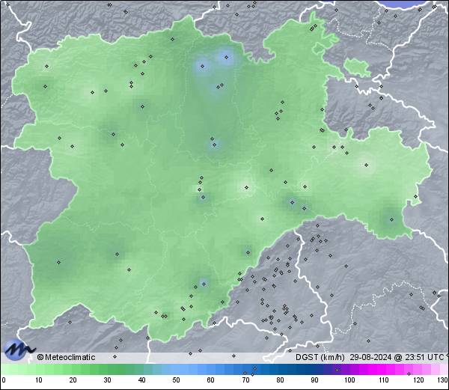Image resolution: width=449 pixels, height=390 pixels.
Task: Click the station in the pale white eastern halo
Action: coord(366,165)
